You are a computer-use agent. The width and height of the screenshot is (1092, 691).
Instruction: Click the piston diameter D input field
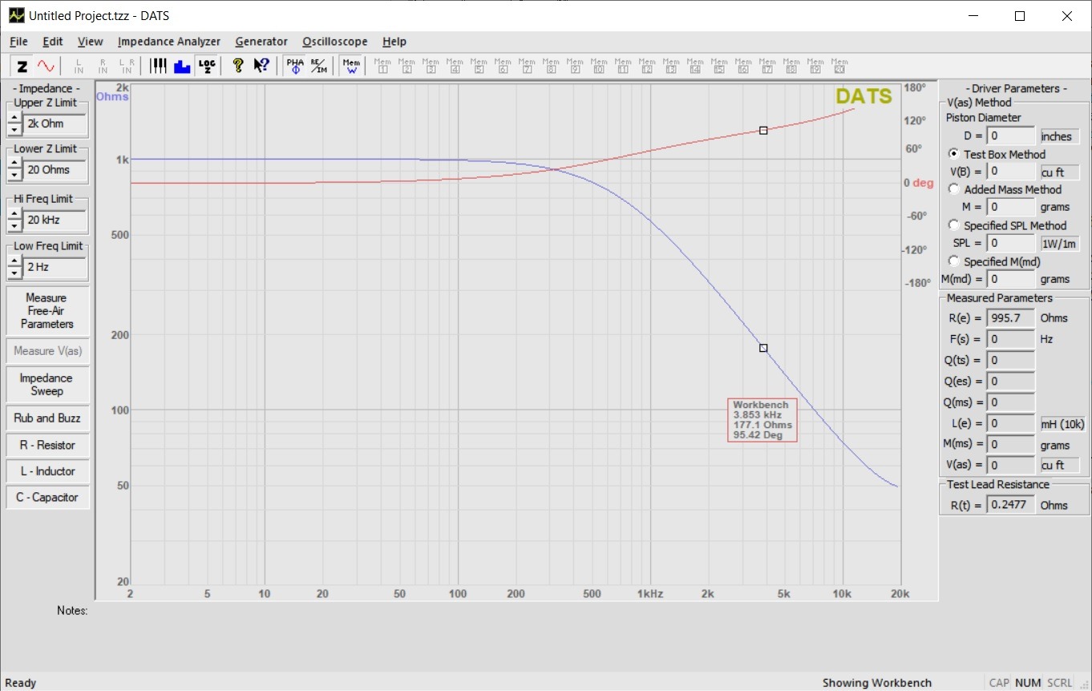1011,136
